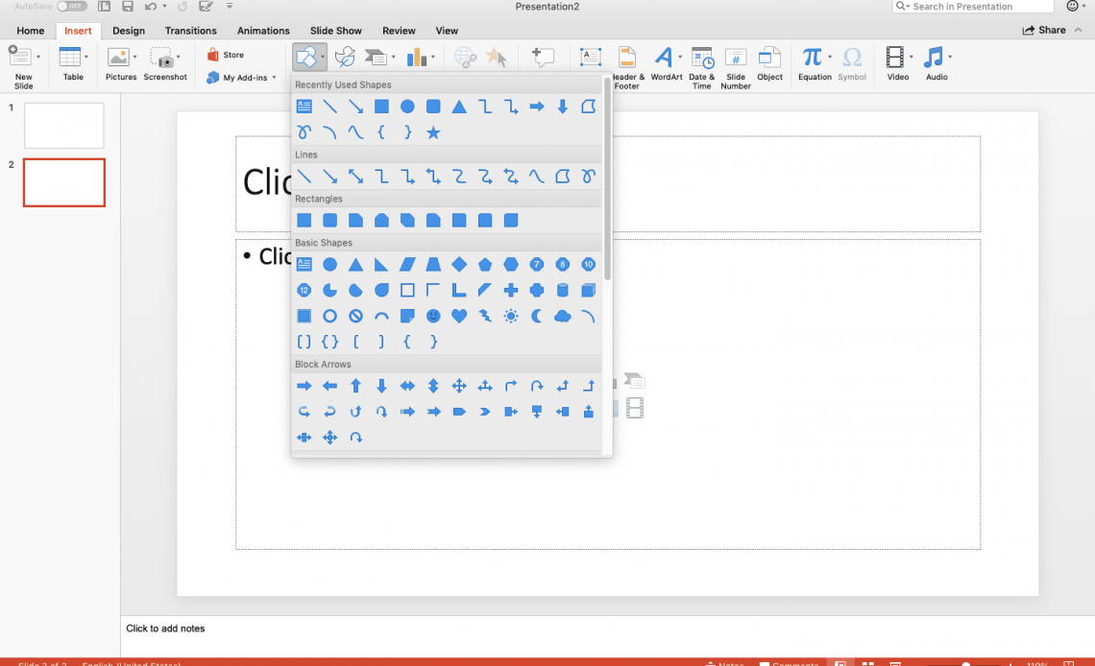1095x666 pixels.
Task: Open the Store add-ins button
Action: [x=226, y=55]
